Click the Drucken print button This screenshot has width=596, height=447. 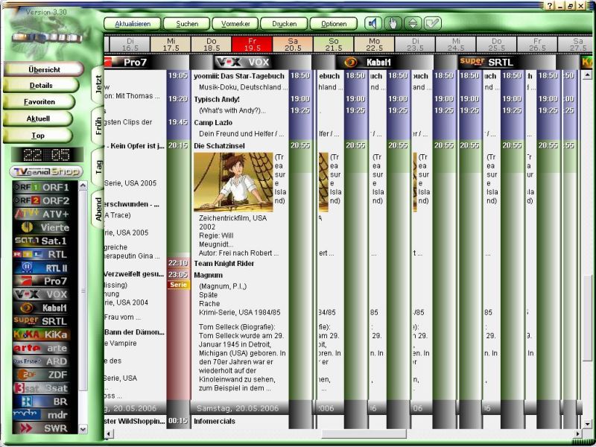point(284,24)
